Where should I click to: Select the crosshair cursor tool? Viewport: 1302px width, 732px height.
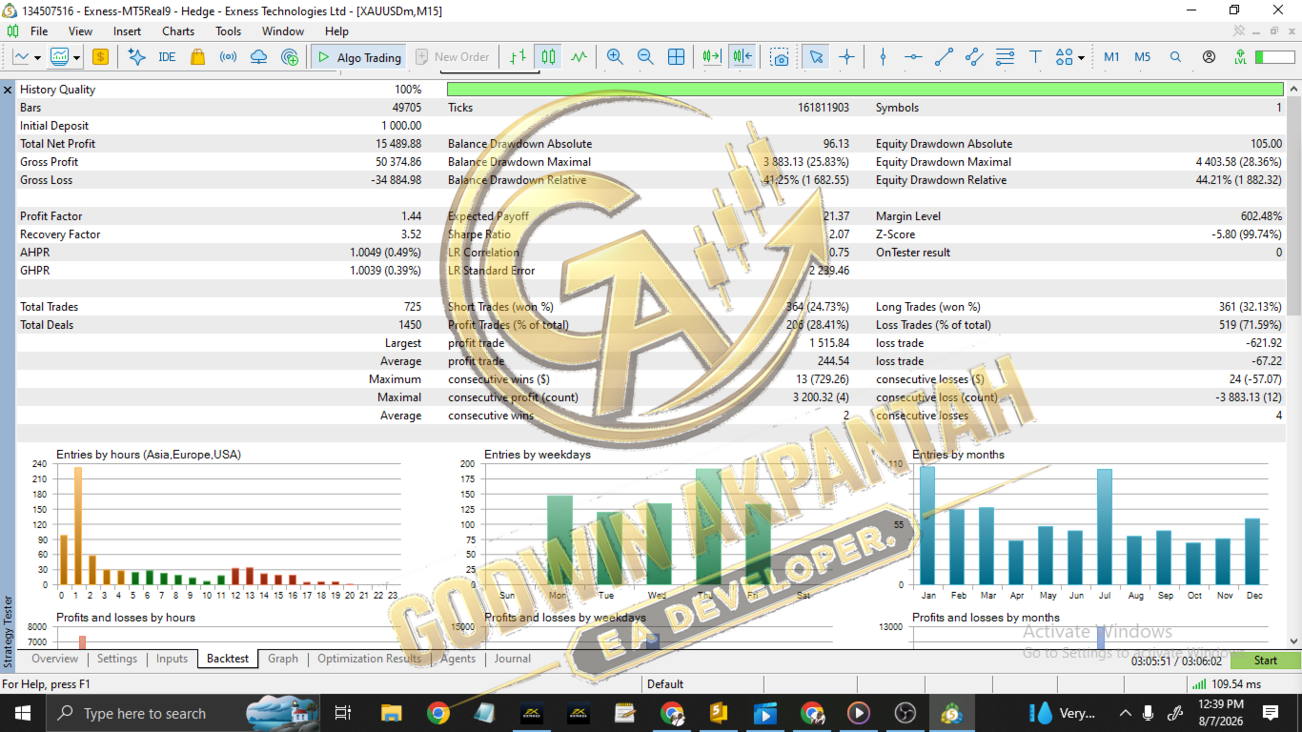pyautogui.click(x=846, y=57)
